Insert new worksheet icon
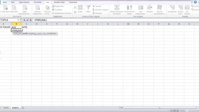 point(23,108)
